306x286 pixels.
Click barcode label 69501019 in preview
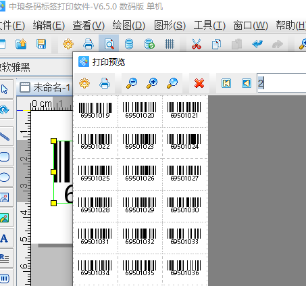click(x=95, y=111)
